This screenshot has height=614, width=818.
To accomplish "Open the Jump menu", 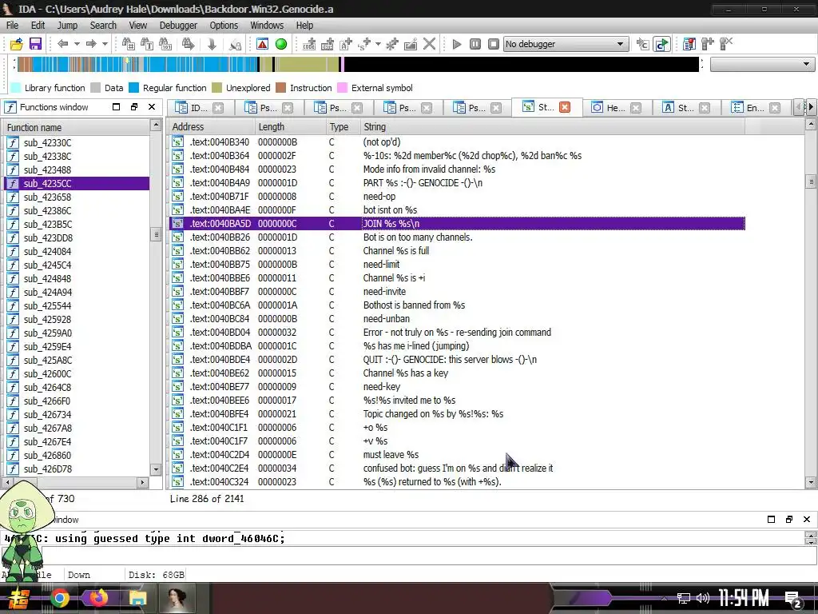I will [67, 25].
